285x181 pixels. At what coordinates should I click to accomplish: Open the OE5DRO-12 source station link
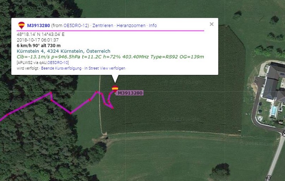coord(76,26)
